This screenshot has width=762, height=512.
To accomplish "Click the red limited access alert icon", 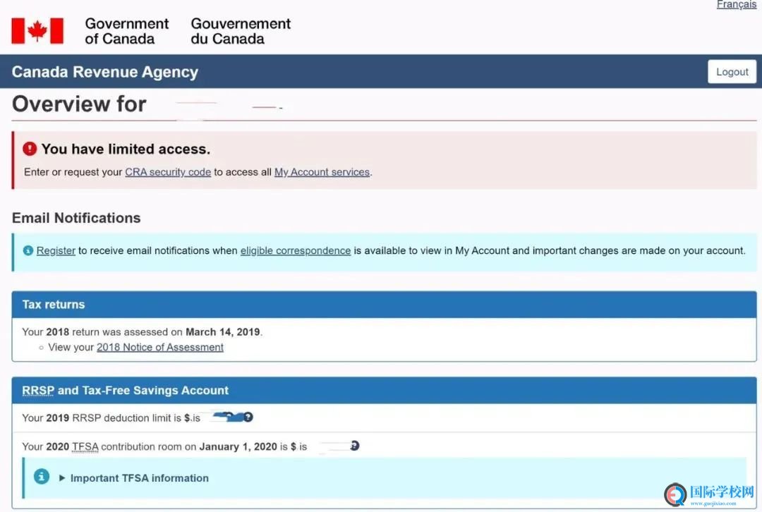I will pos(30,149).
